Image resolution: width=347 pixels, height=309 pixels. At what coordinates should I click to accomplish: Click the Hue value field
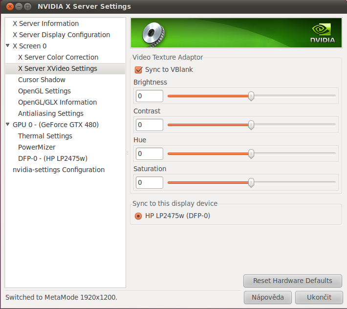150,154
